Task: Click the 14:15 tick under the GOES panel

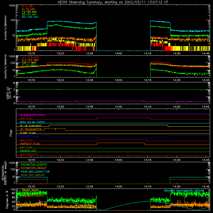Action: 148,107
